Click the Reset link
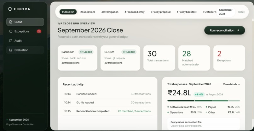Viewport: 254px width, 131px height. point(241,12)
